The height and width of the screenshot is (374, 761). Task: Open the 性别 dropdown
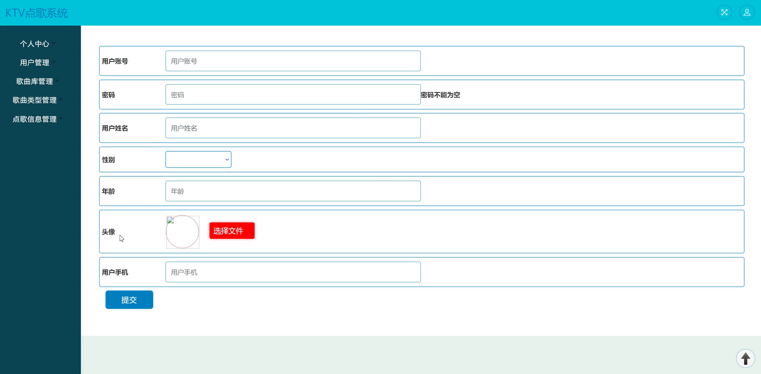198,159
